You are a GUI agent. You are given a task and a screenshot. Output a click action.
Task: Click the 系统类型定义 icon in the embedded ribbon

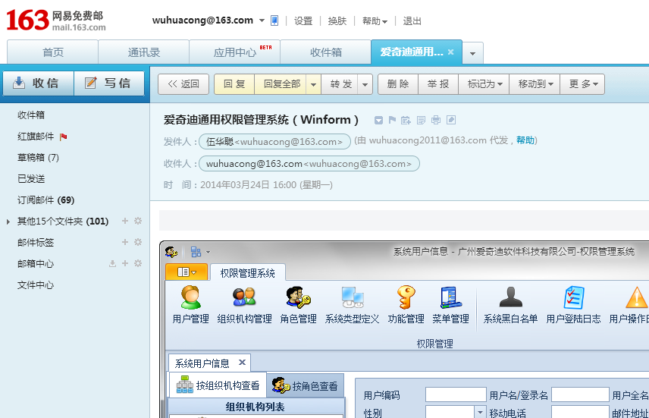(353, 297)
